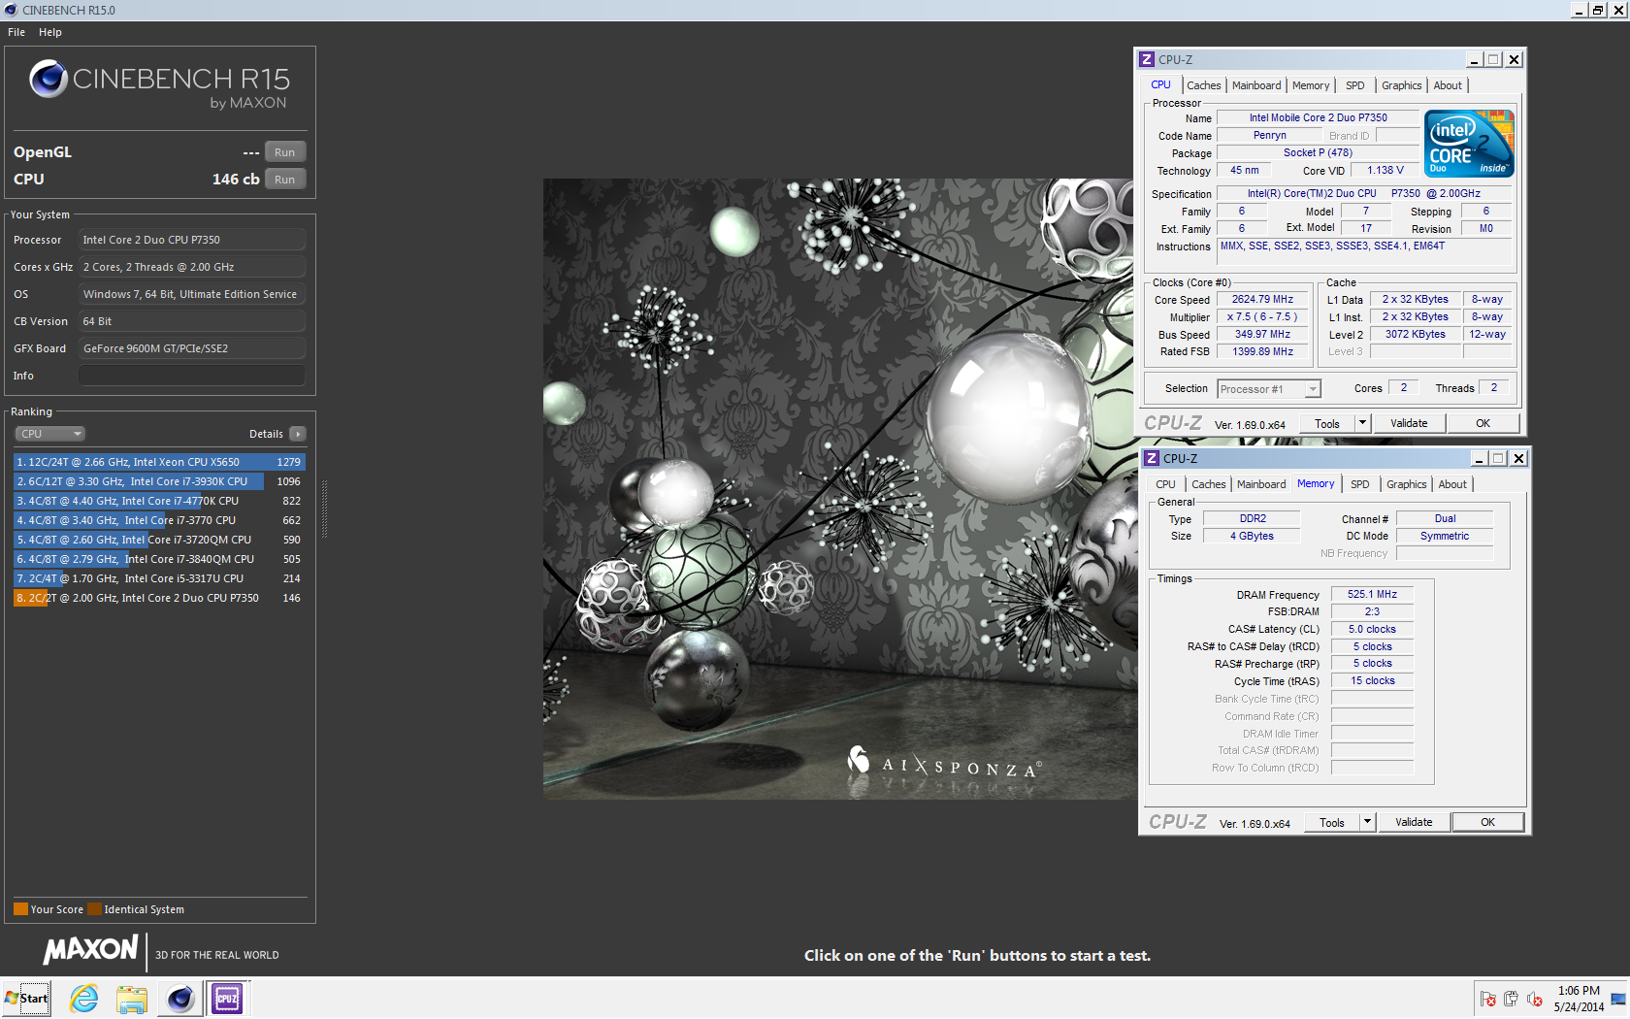Click DRAM Frequency value 525.1 MHz

(x=1372, y=594)
